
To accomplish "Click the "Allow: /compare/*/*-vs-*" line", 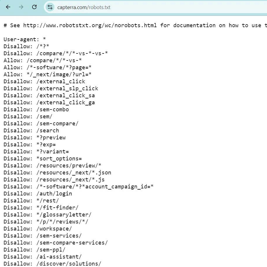I will click(x=43, y=60).
